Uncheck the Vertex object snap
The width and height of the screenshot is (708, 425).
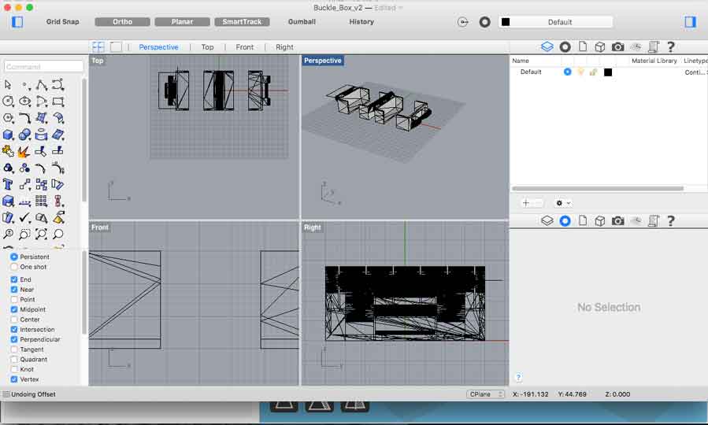(14, 379)
